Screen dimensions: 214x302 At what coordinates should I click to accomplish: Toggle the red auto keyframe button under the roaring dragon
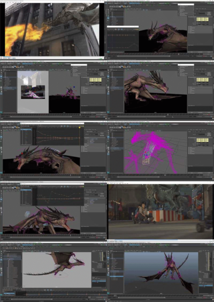[97, 177]
